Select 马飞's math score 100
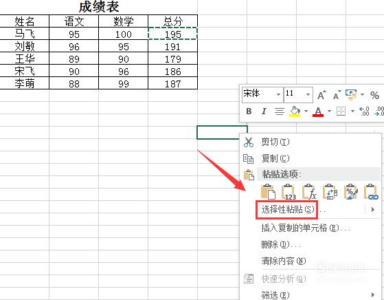384x300 pixels. pyautogui.click(x=124, y=34)
